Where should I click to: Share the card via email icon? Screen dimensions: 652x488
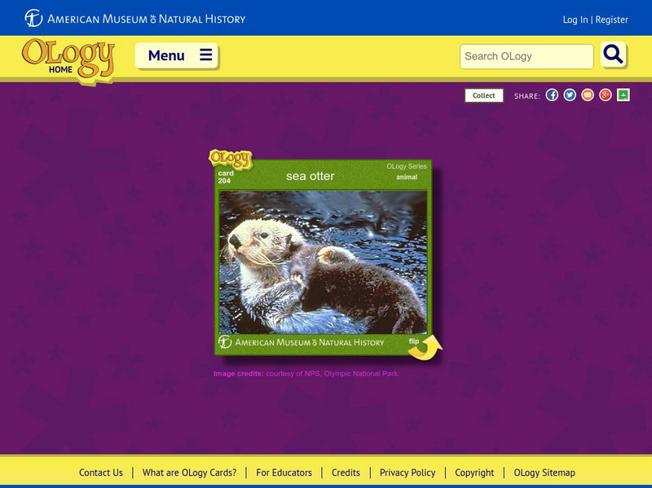click(x=588, y=95)
